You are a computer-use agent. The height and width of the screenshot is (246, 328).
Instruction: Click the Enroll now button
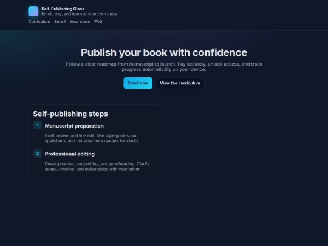click(138, 83)
